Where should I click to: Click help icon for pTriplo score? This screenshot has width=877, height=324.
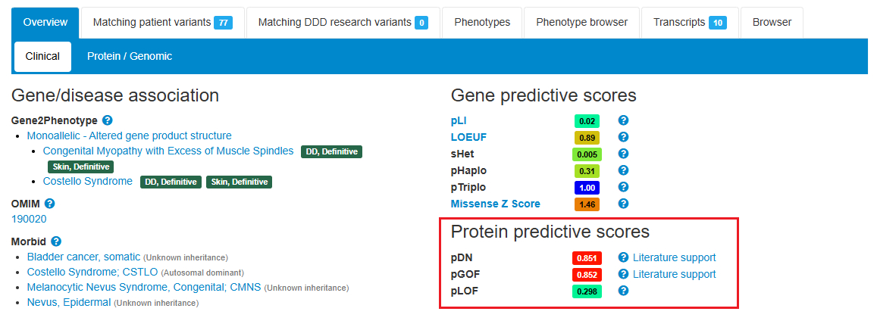(x=623, y=187)
